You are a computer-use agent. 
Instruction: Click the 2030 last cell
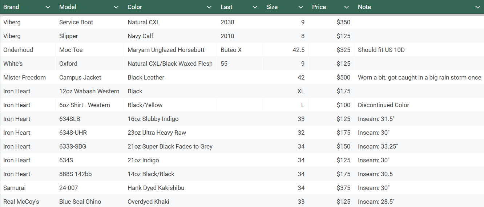(239, 22)
